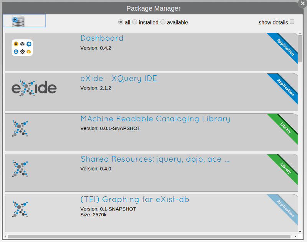The height and width of the screenshot is (242, 307).
Task: Click the upload package database icon
Action: [x=18, y=21]
